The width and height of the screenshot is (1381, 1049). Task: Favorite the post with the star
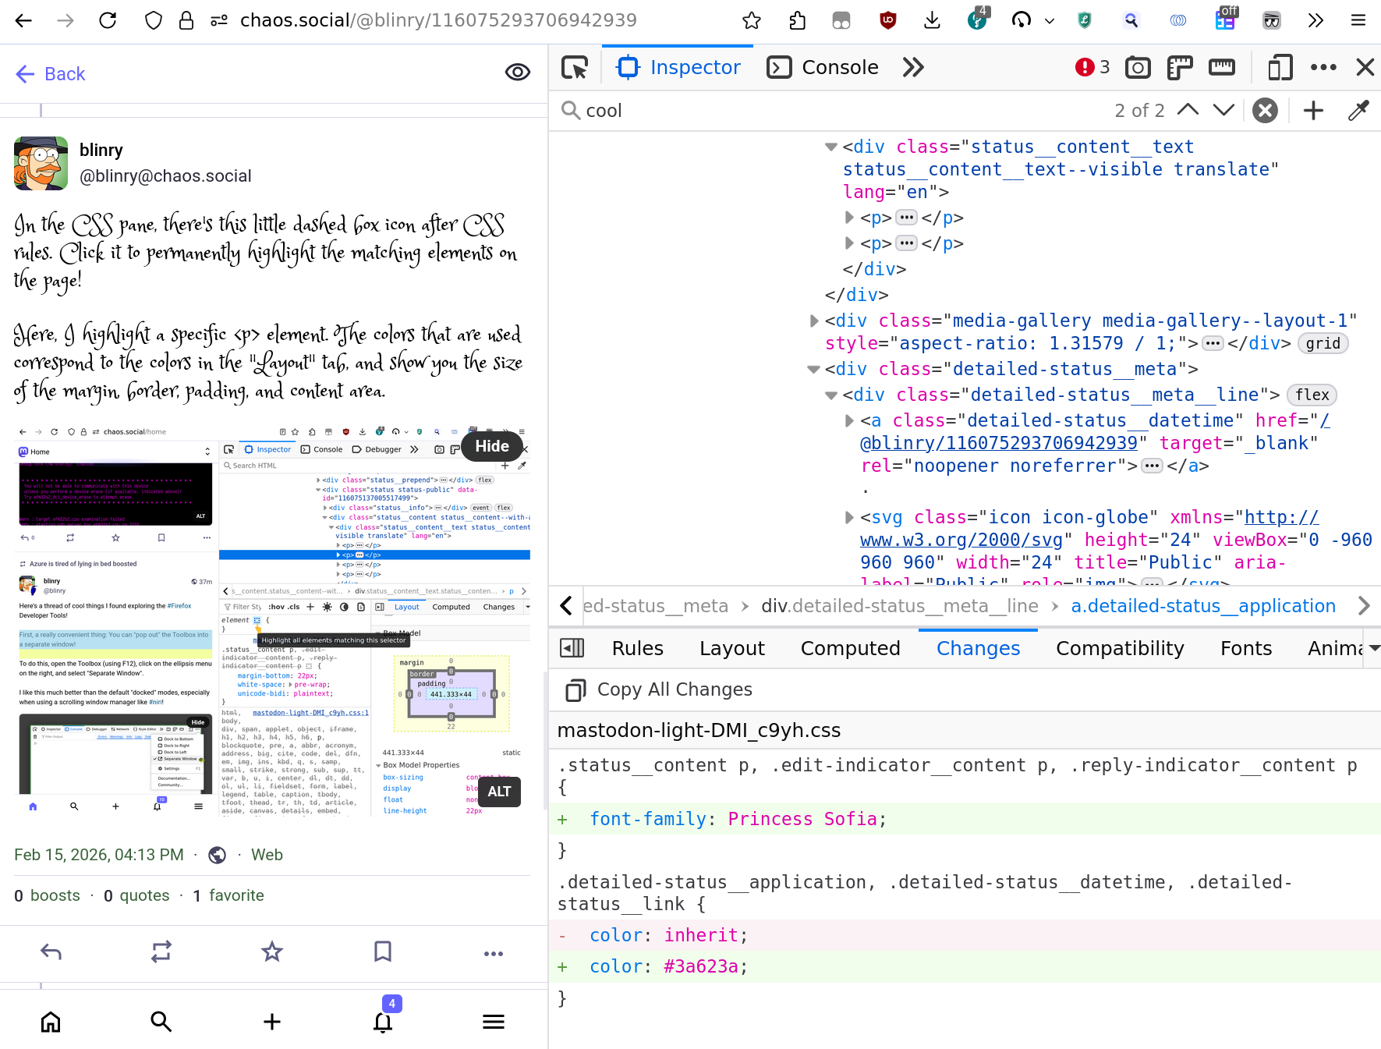click(271, 952)
